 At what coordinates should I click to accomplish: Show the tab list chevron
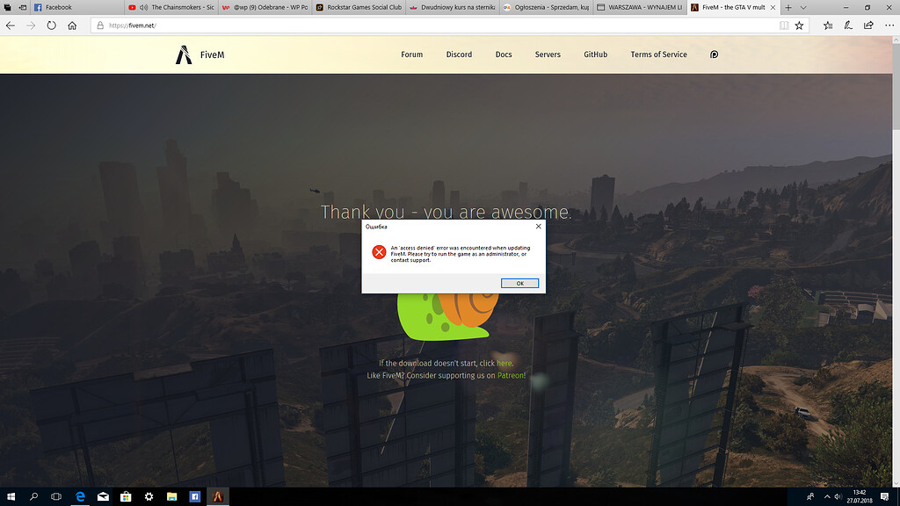coord(803,7)
